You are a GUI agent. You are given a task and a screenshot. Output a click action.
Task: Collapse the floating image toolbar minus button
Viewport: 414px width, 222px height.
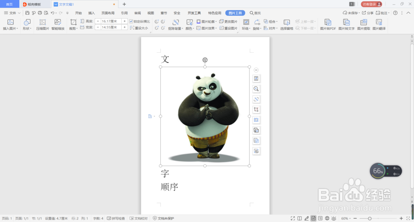tap(256, 70)
